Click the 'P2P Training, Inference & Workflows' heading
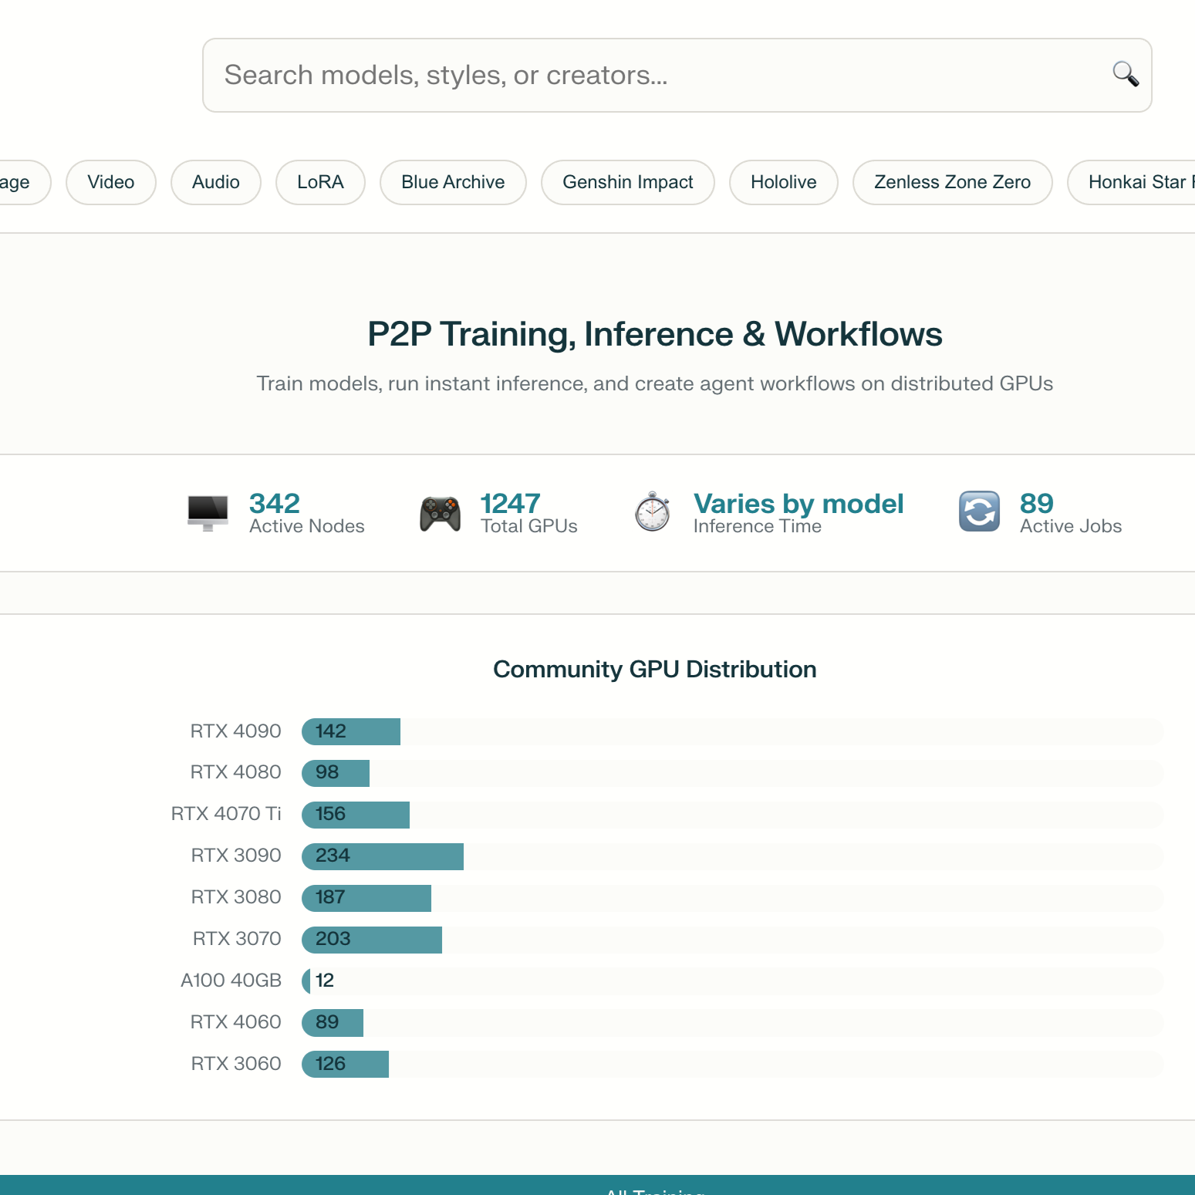 point(655,335)
